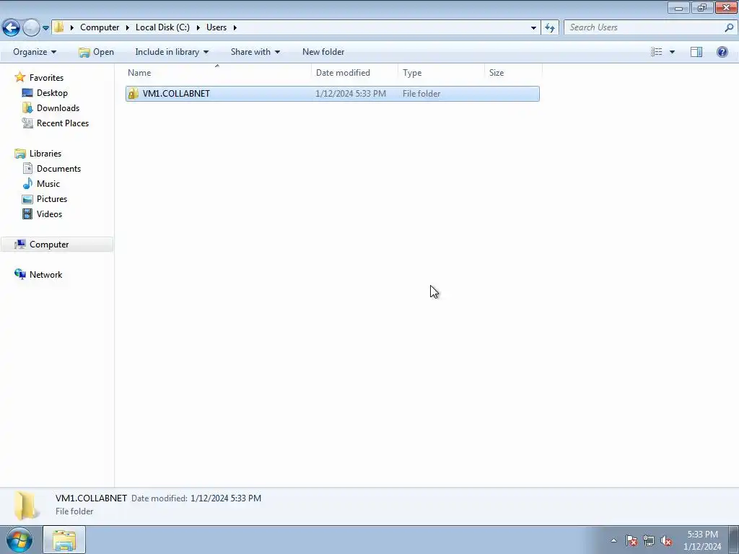The height and width of the screenshot is (554, 739).
Task: Open the Share with menu
Action: pos(255,52)
